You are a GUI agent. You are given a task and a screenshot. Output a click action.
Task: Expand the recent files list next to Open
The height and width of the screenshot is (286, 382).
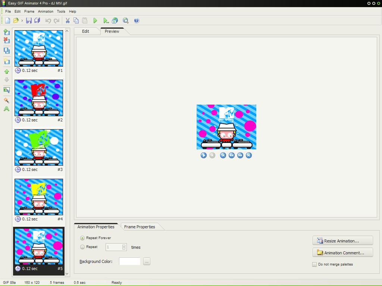click(22, 20)
